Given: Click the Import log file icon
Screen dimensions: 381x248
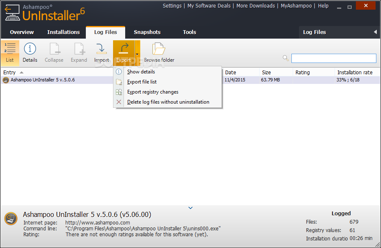Looking at the screenshot, I should pyautogui.click(x=101, y=49).
